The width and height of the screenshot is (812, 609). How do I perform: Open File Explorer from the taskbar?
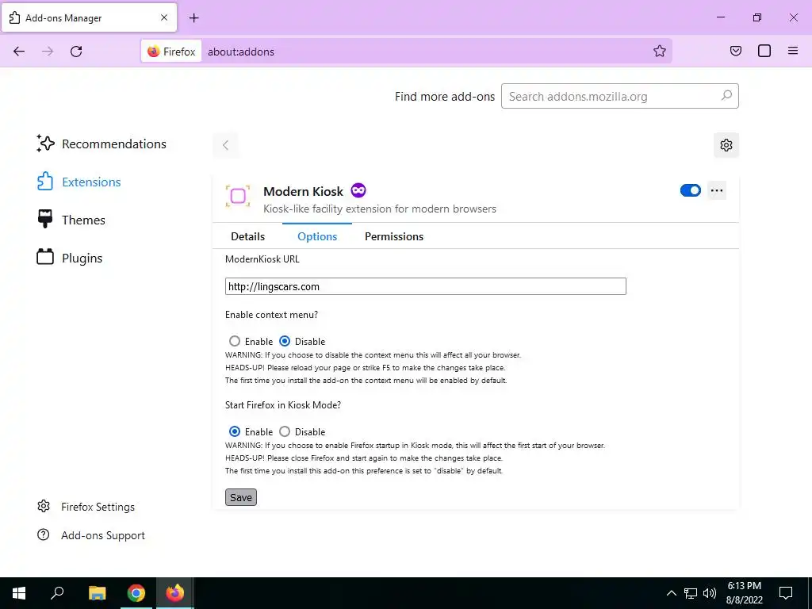click(97, 593)
